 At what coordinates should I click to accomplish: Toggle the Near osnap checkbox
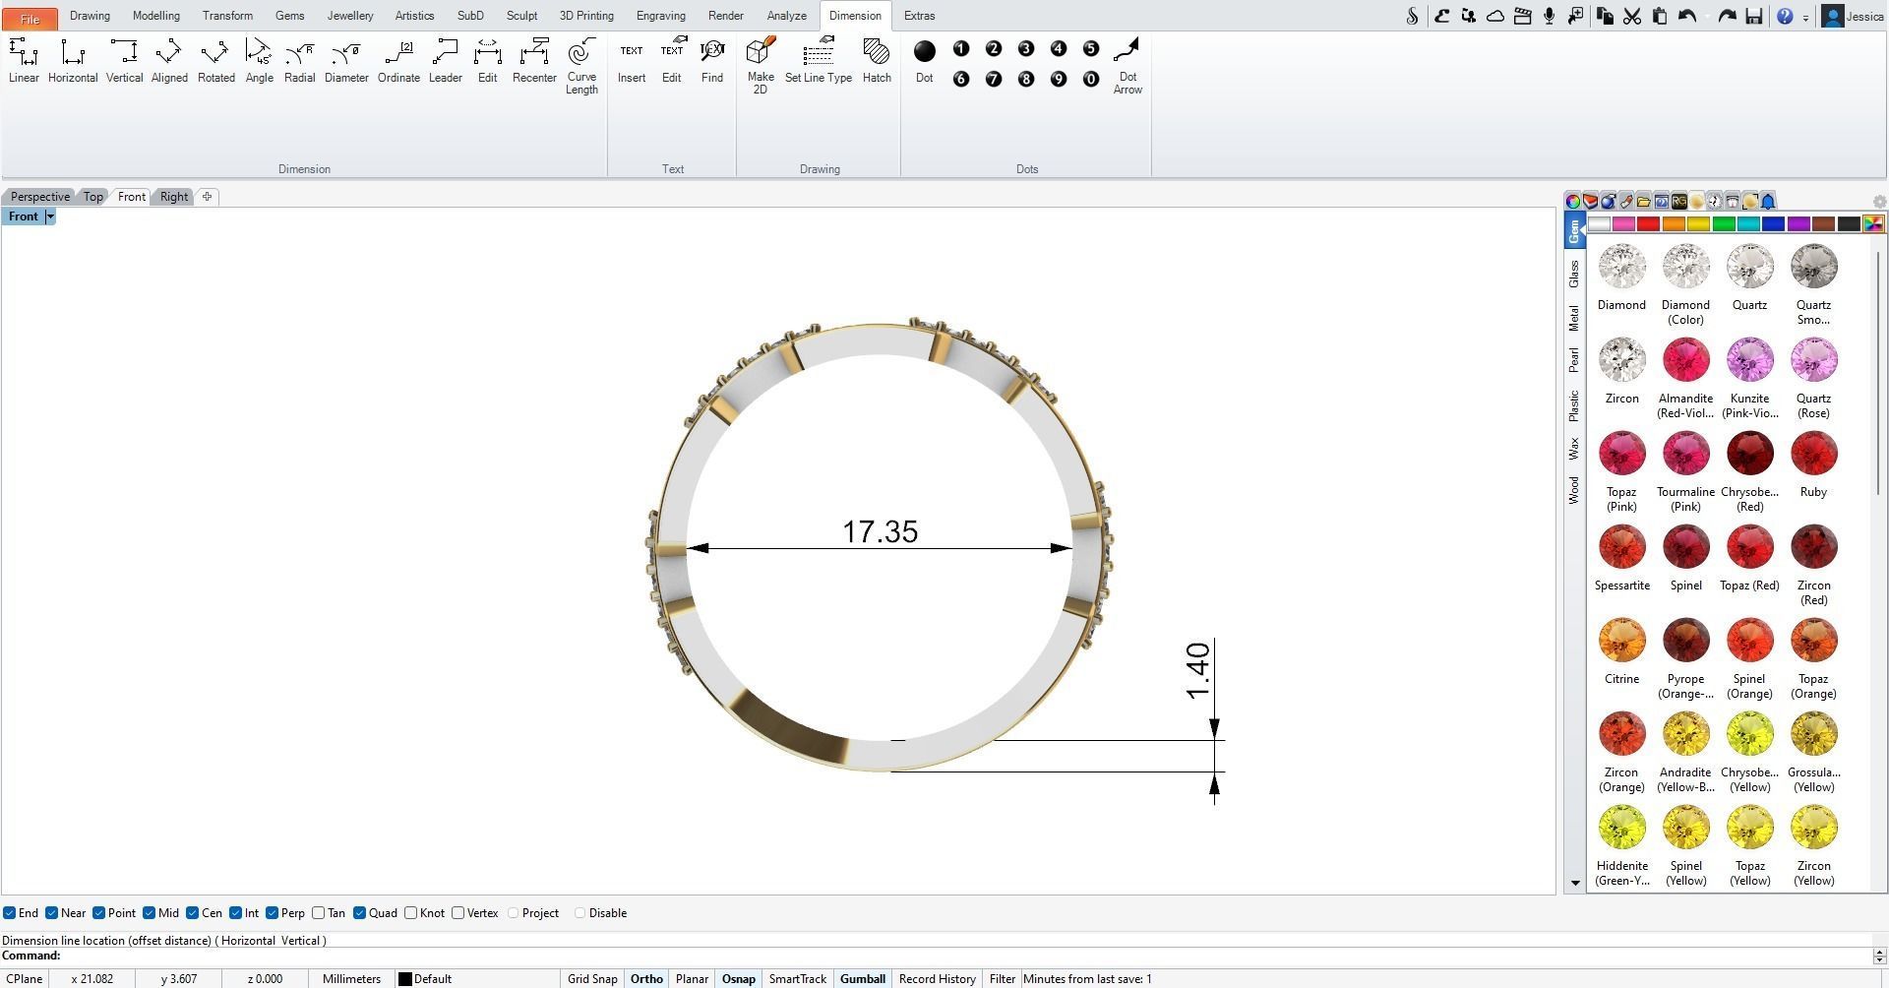pos(52,913)
